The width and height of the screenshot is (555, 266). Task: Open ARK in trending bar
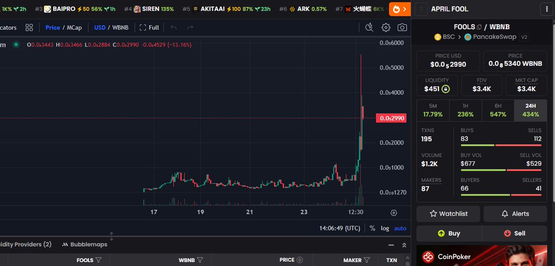[303, 9]
